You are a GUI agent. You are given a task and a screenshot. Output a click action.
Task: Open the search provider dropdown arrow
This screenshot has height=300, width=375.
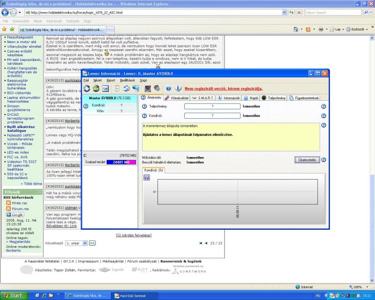371,13
